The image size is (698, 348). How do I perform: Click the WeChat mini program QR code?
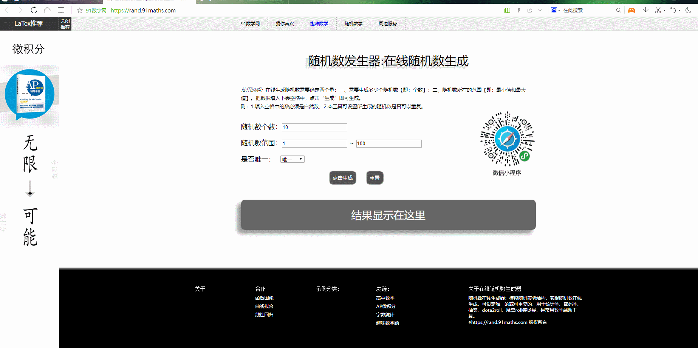pos(507,139)
